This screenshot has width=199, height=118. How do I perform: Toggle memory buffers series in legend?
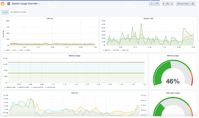pos(23,87)
